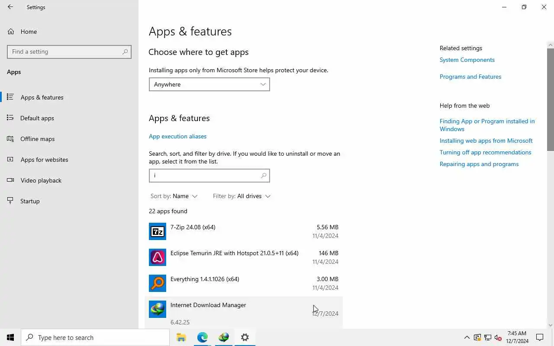Select the Internet Download Manager entry
Screen dimensions: 554x346
pyautogui.click(x=244, y=312)
